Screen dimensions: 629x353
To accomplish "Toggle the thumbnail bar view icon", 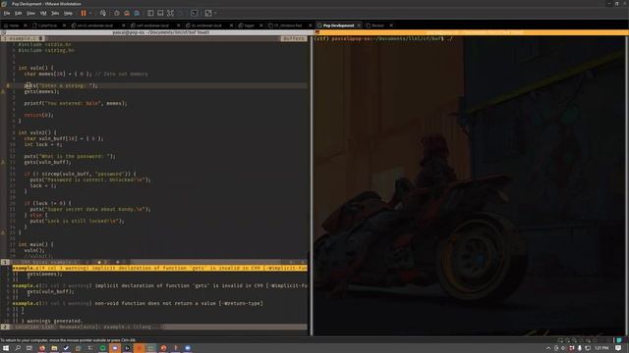I will click(x=160, y=13).
